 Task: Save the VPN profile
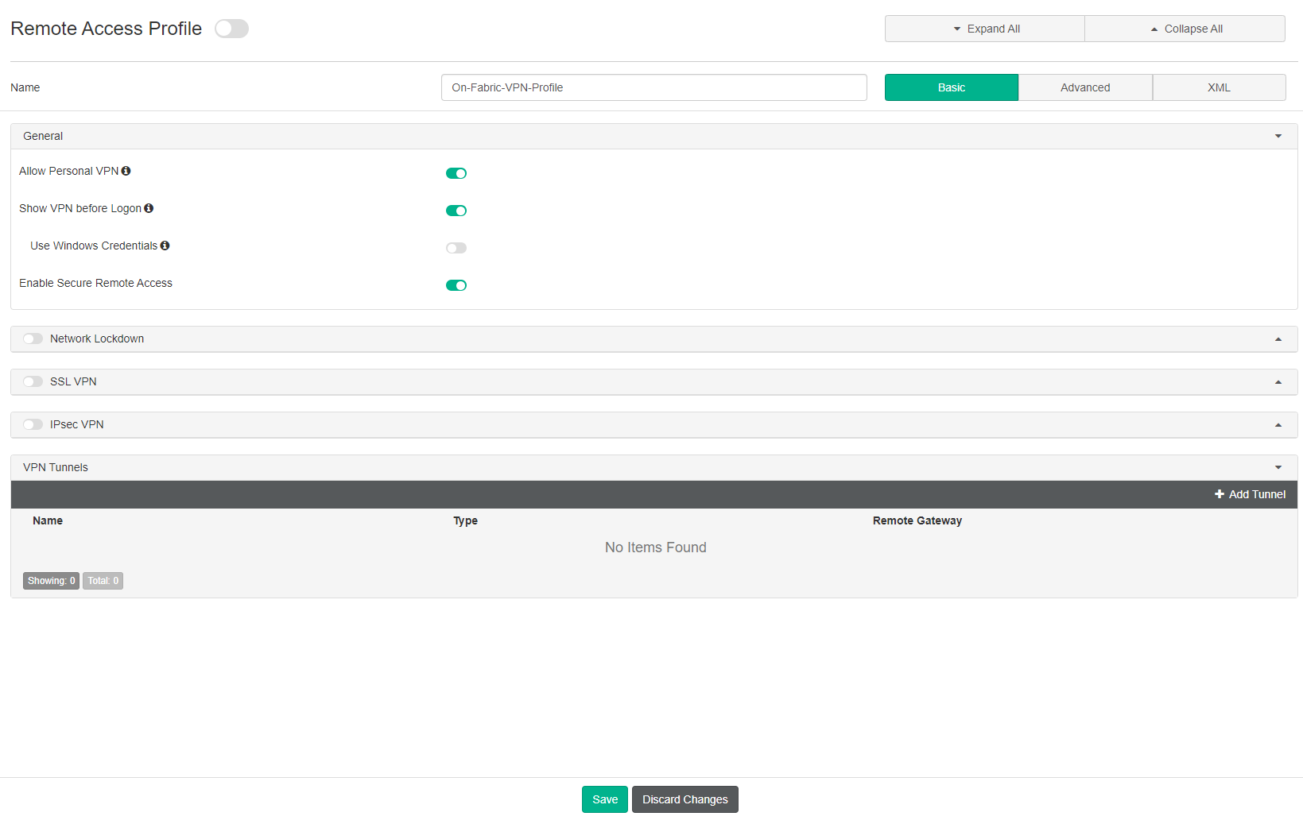604,799
